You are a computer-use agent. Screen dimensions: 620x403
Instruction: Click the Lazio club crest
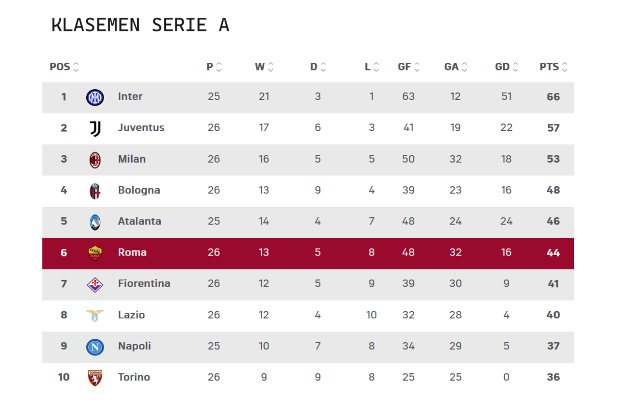[x=94, y=315]
